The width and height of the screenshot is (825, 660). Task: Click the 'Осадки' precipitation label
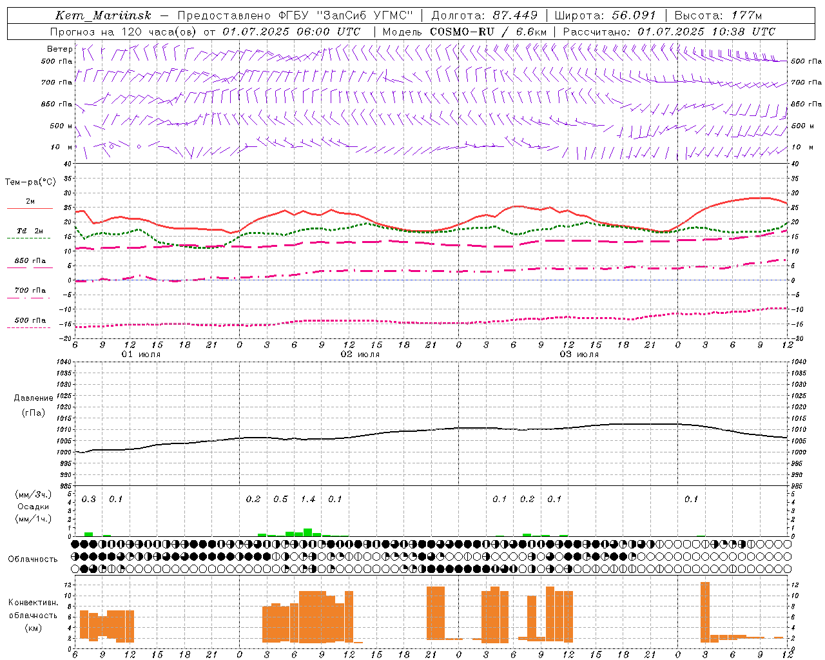34,507
